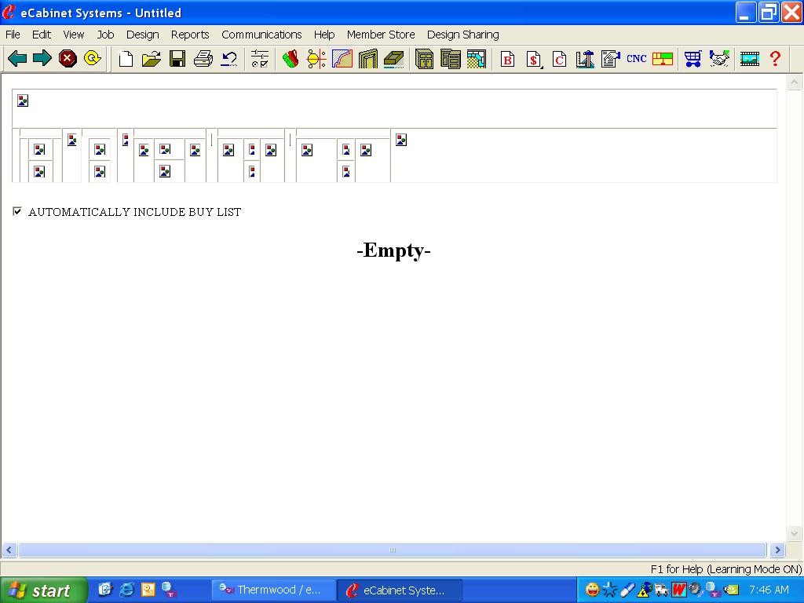The height and width of the screenshot is (603, 804).
Task: Click the hatched room layout icon
Action: [477, 59]
